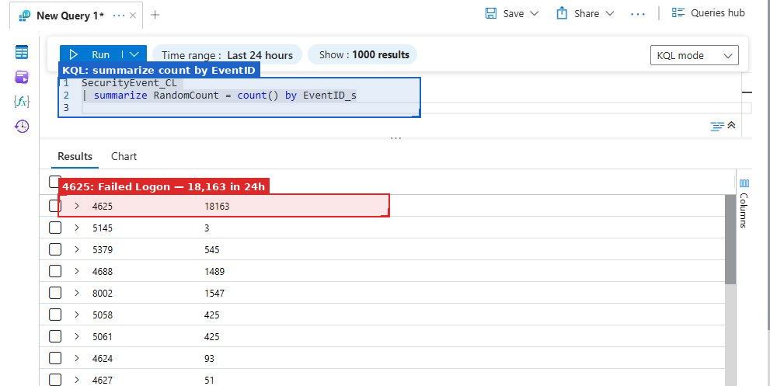This screenshot has width=770, height=386.
Task: Expand the 5061 result row
Action: point(77,336)
